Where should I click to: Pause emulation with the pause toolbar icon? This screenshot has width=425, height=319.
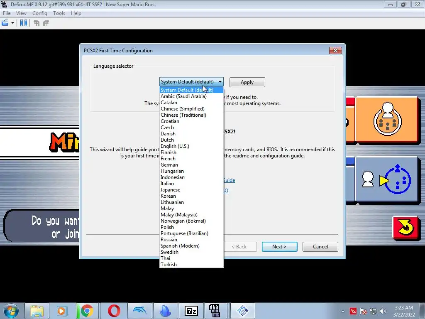(24, 23)
